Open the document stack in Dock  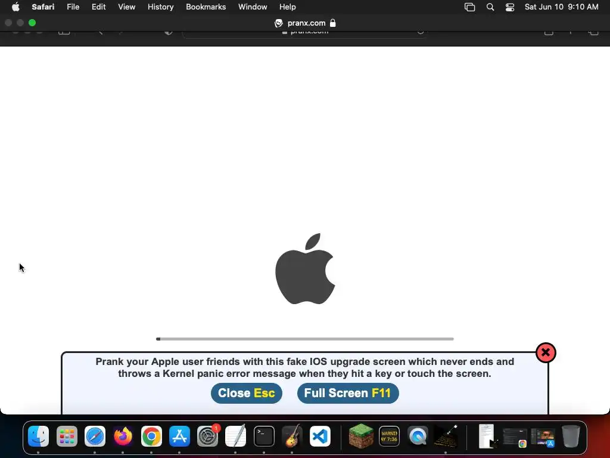(x=488, y=436)
